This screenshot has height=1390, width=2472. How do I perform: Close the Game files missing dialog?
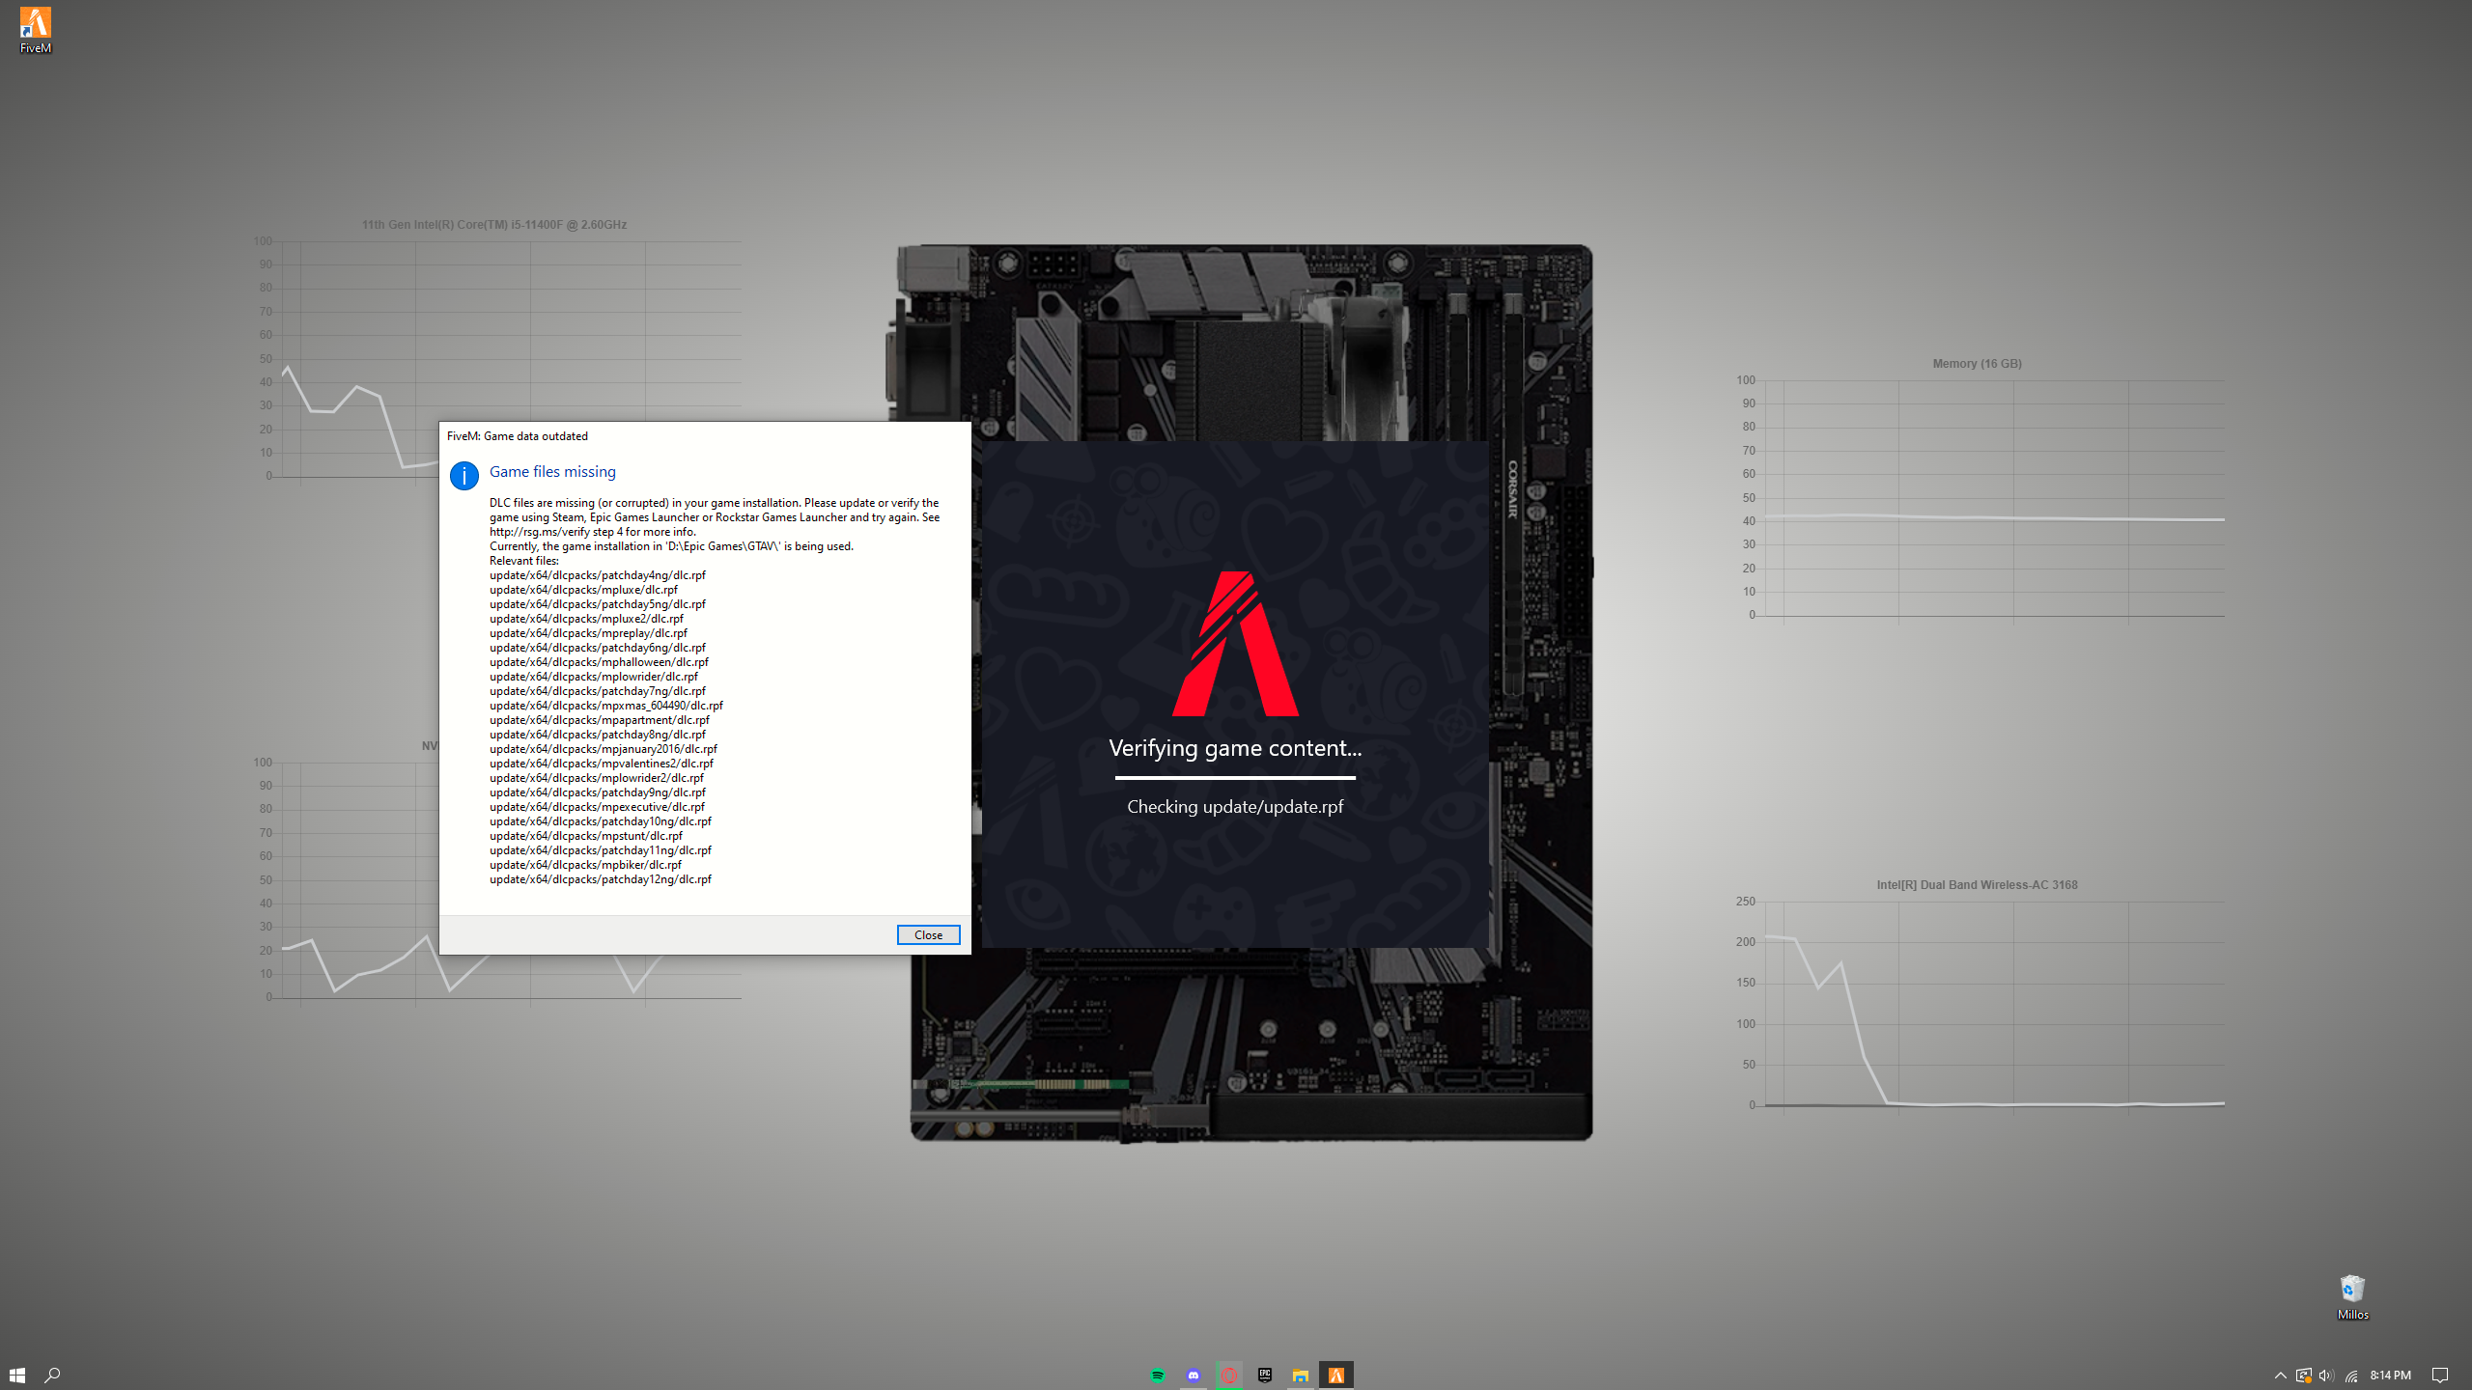(x=928, y=934)
